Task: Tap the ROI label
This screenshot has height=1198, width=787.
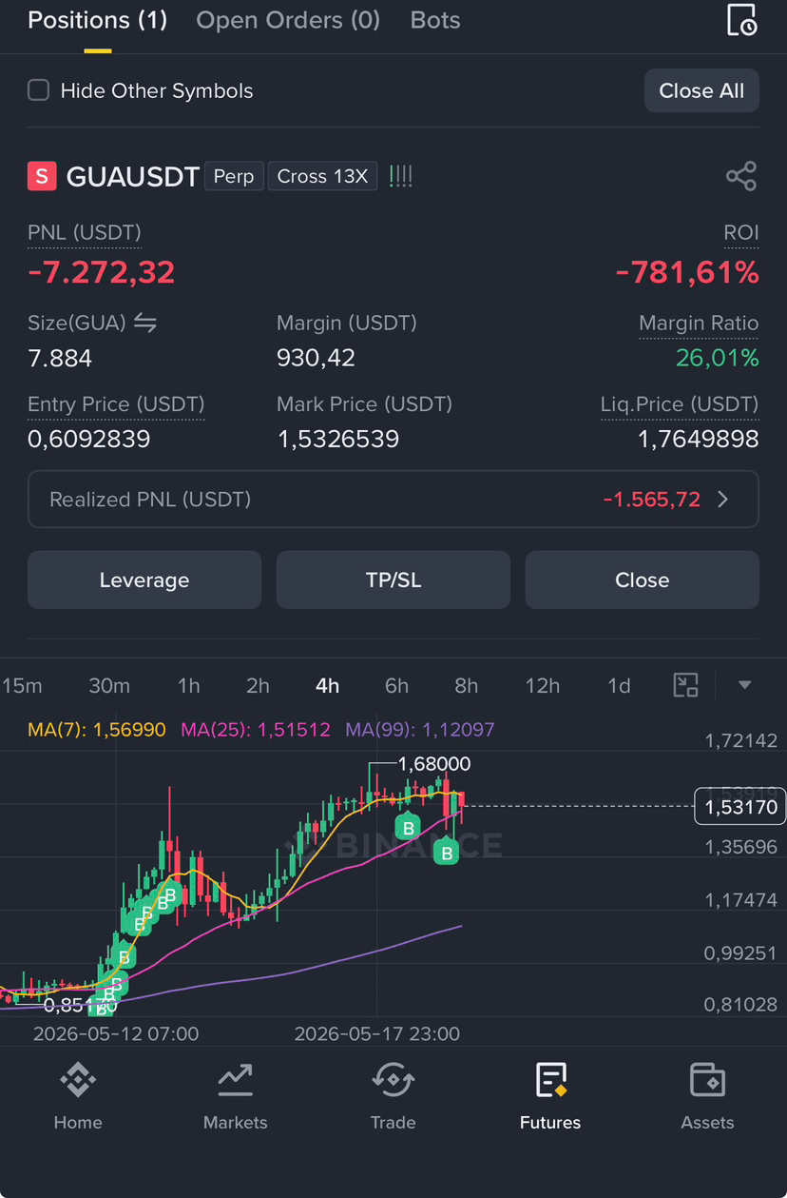Action: click(741, 232)
